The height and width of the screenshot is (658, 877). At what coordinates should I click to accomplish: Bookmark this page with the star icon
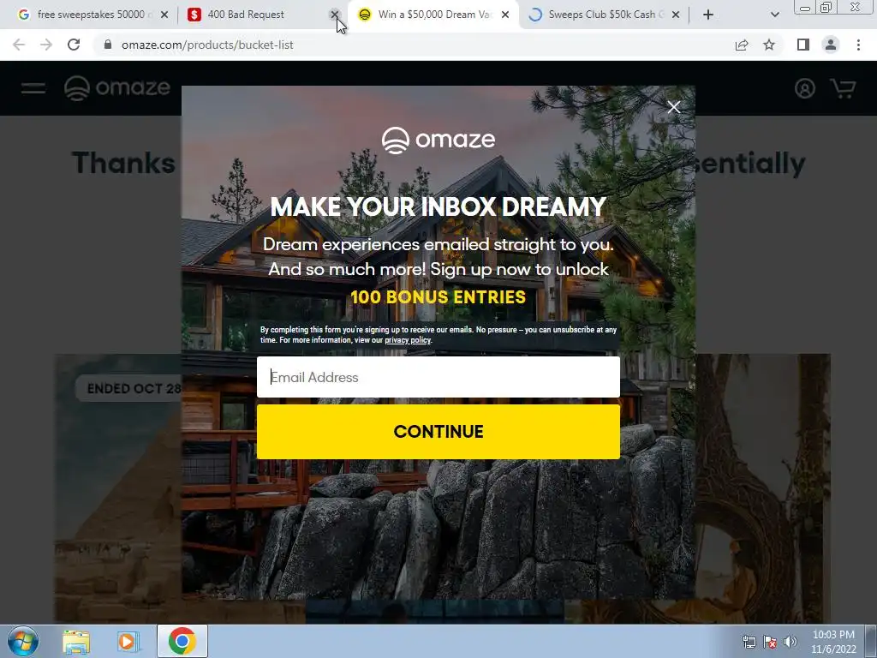point(769,45)
